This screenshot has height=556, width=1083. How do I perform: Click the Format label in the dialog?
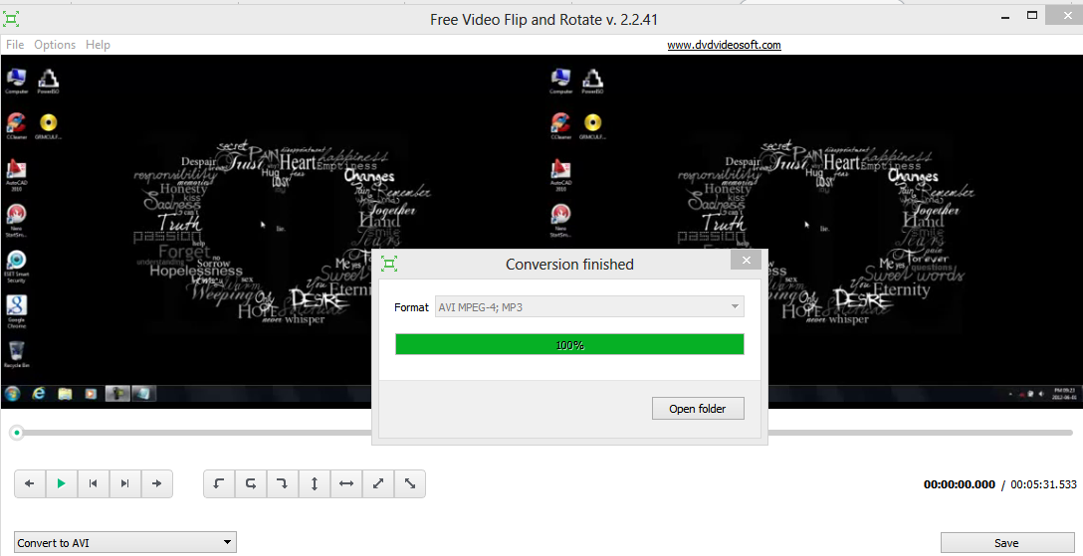click(x=412, y=307)
